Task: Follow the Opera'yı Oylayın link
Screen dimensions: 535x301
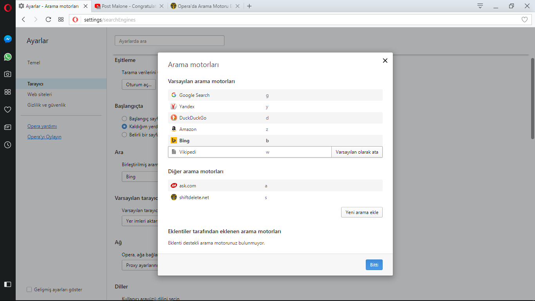Action: tap(44, 137)
